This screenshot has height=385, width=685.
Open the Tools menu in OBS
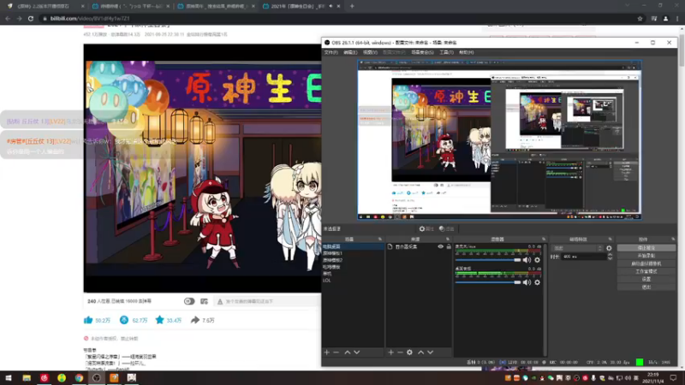pyautogui.click(x=446, y=52)
